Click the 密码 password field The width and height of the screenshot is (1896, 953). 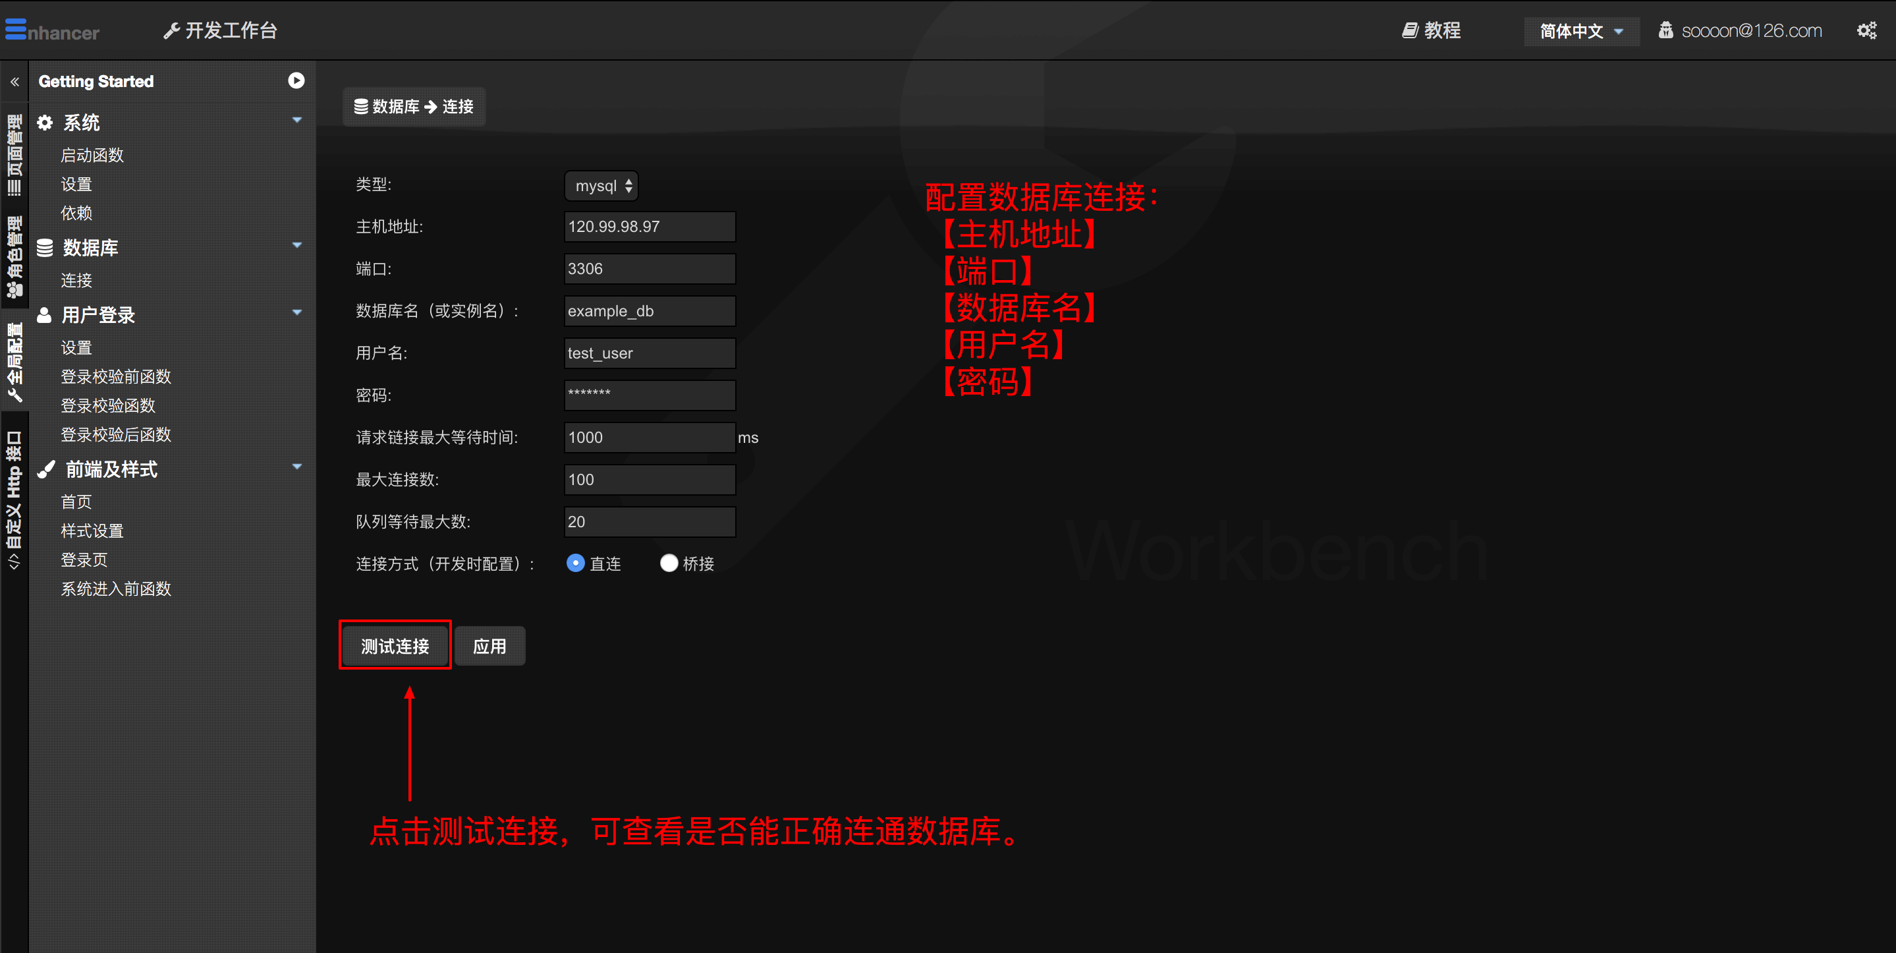click(650, 395)
